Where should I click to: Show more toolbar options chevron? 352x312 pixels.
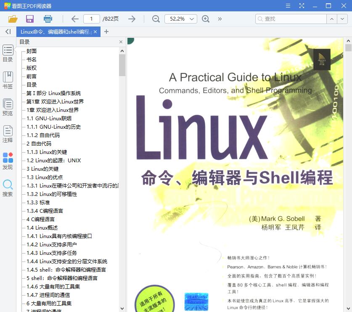point(220,19)
